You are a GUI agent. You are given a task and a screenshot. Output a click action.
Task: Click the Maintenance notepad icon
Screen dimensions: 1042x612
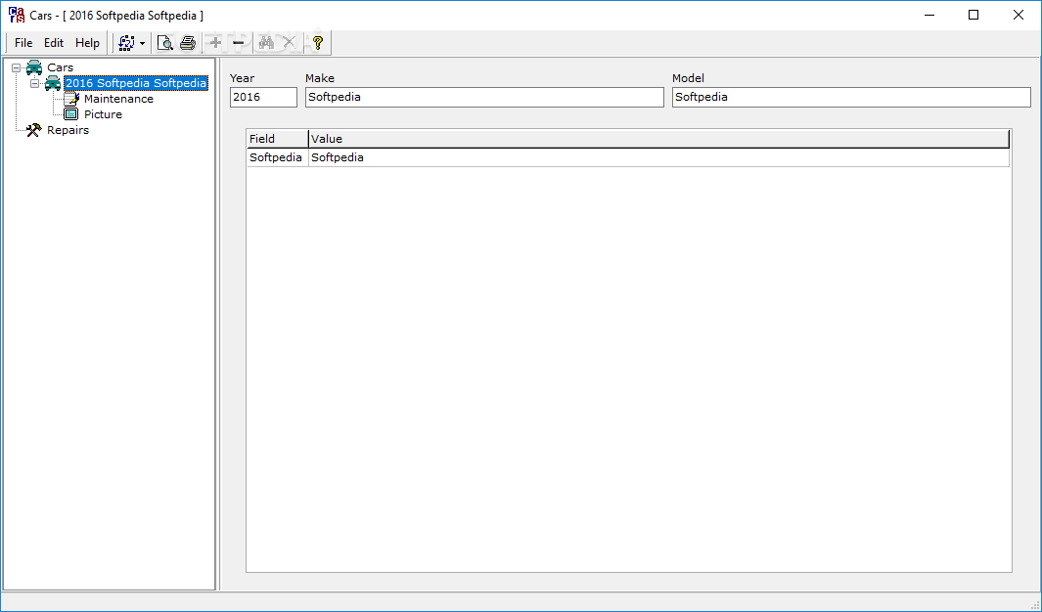[x=71, y=99]
